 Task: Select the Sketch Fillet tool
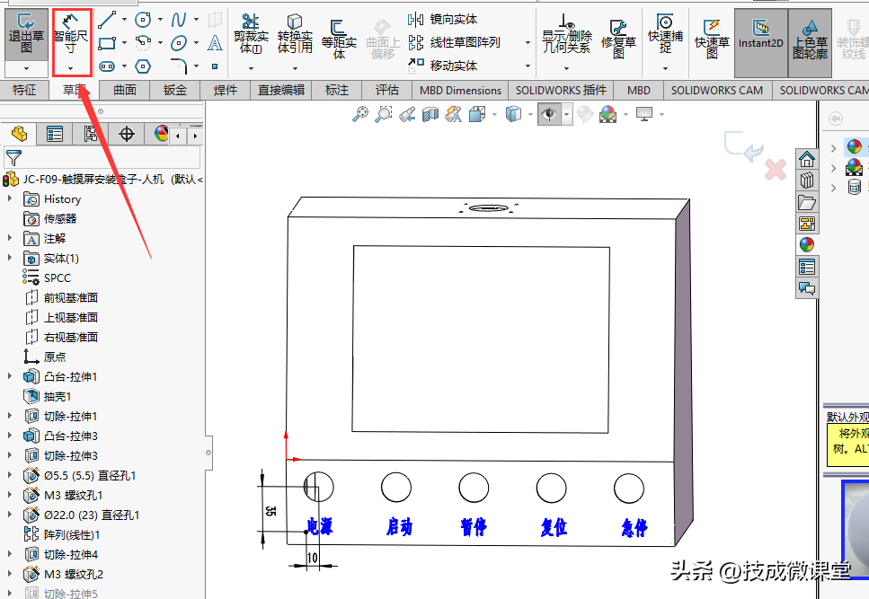pos(179,66)
